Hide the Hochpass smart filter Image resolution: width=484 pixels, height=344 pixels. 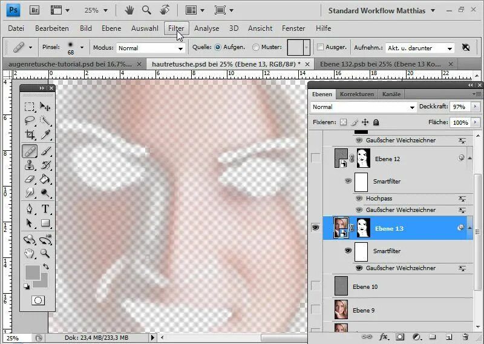[x=359, y=199]
